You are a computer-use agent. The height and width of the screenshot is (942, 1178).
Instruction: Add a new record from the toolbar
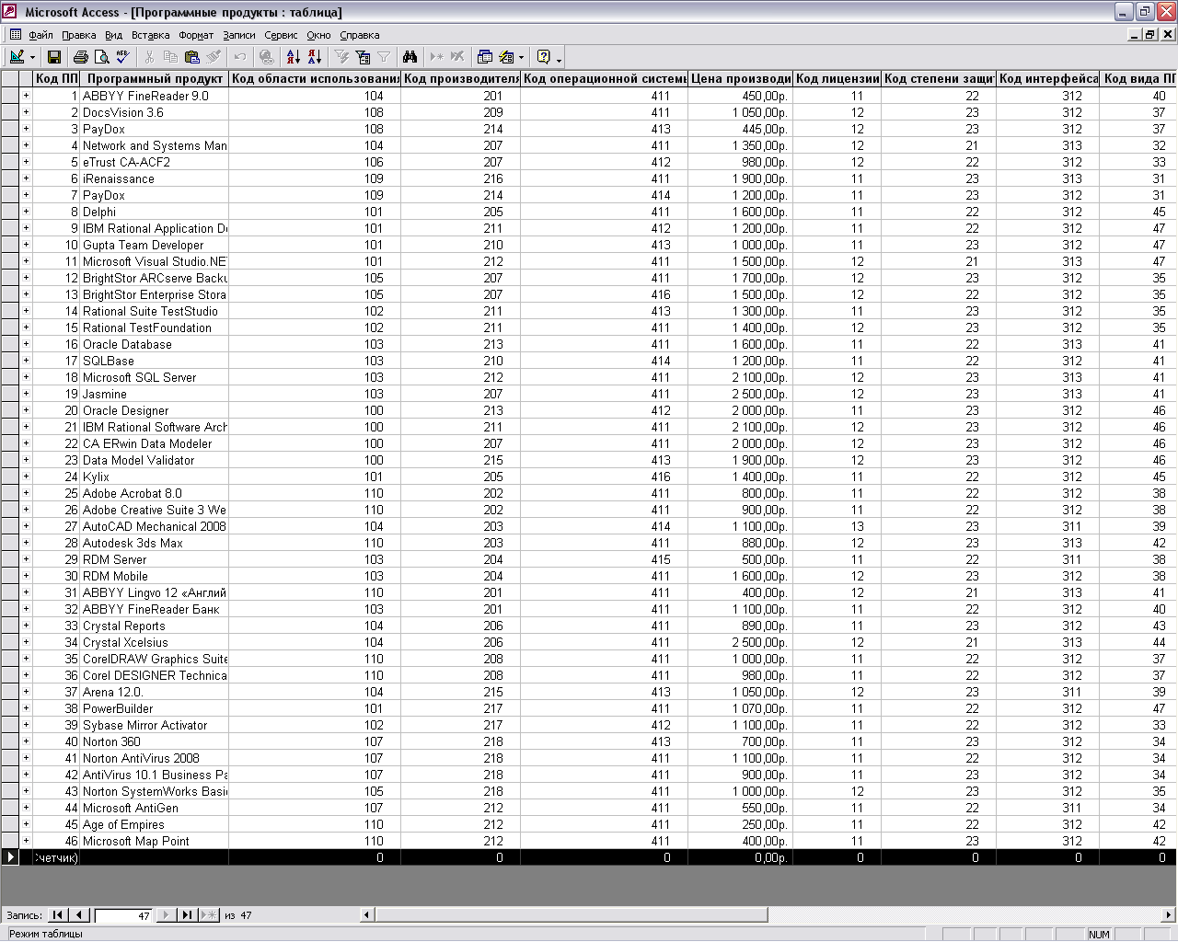coord(437,57)
